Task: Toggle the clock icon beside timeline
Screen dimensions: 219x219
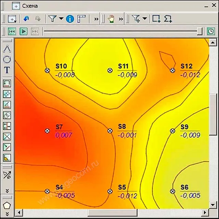Action: coord(211,31)
